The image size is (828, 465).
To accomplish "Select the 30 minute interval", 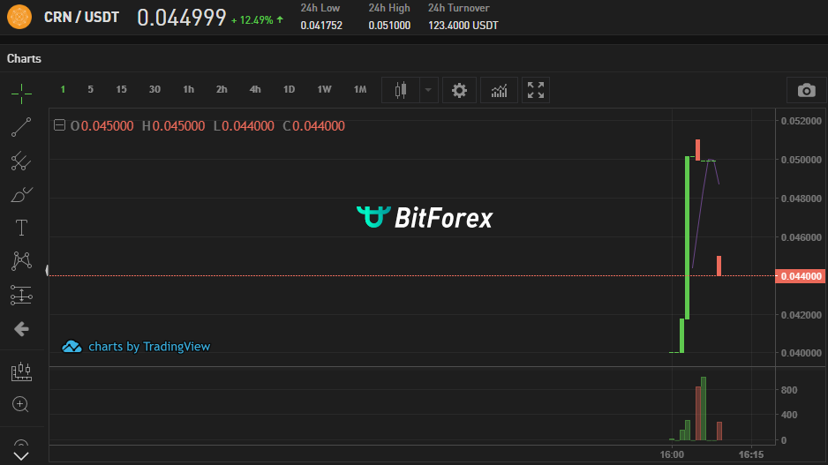I will click(154, 89).
